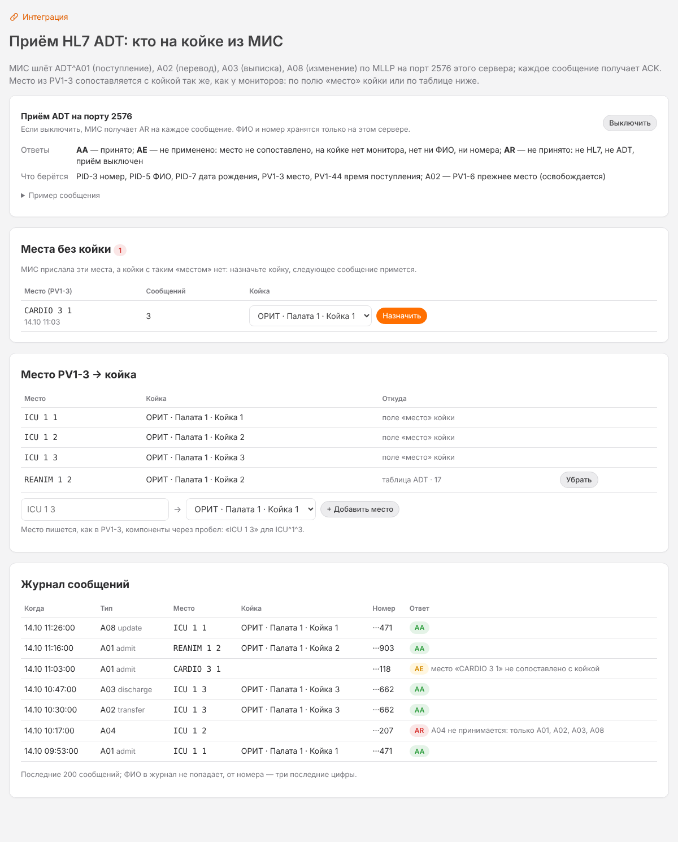Click the "Когда" column header in the journal
Screen dimensions: 678x842
34,608
